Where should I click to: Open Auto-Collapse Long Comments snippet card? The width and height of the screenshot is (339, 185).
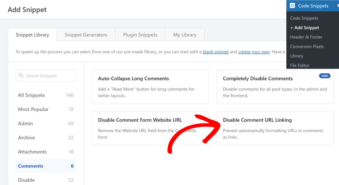150,87
